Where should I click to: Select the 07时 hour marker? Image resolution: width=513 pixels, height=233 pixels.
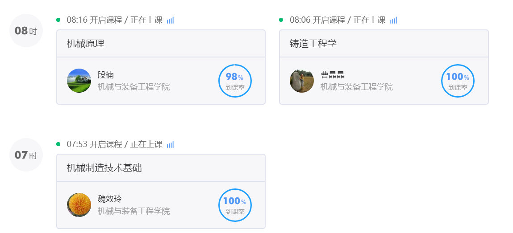(26, 155)
